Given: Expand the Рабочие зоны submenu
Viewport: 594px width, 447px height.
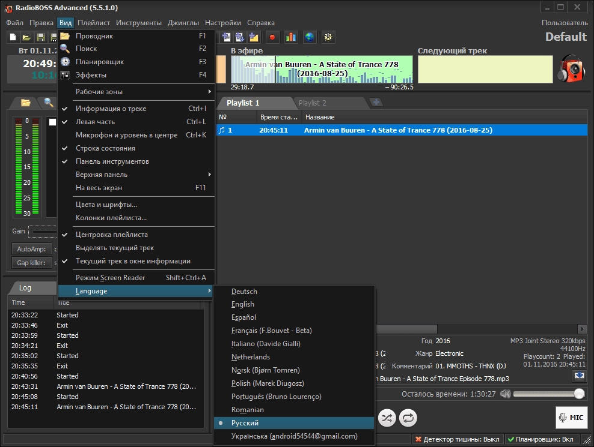Looking at the screenshot, I should pyautogui.click(x=136, y=92).
